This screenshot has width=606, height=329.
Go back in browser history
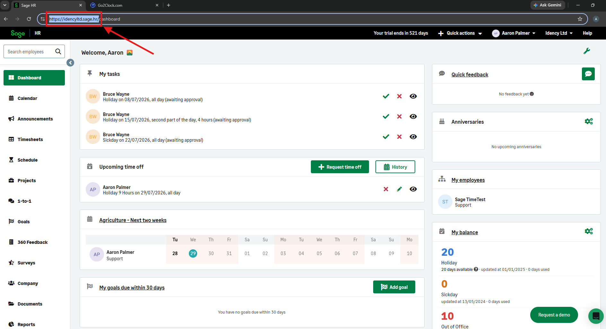(6, 19)
